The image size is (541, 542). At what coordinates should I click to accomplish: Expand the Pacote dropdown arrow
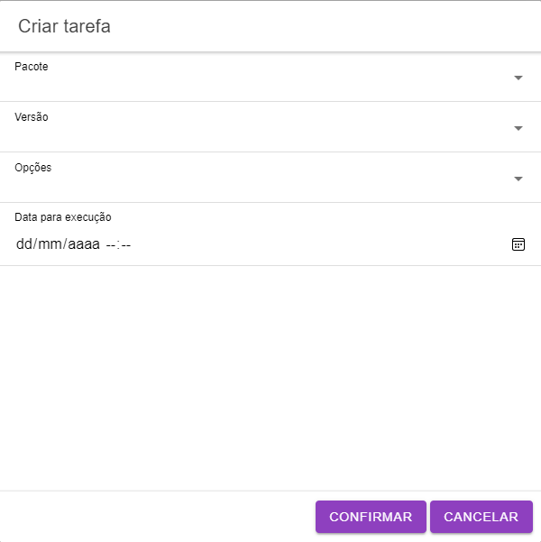click(x=518, y=78)
